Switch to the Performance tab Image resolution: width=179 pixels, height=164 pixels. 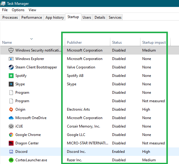32,17
